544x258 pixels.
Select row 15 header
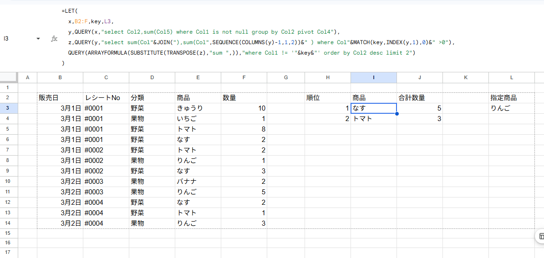pos(9,233)
